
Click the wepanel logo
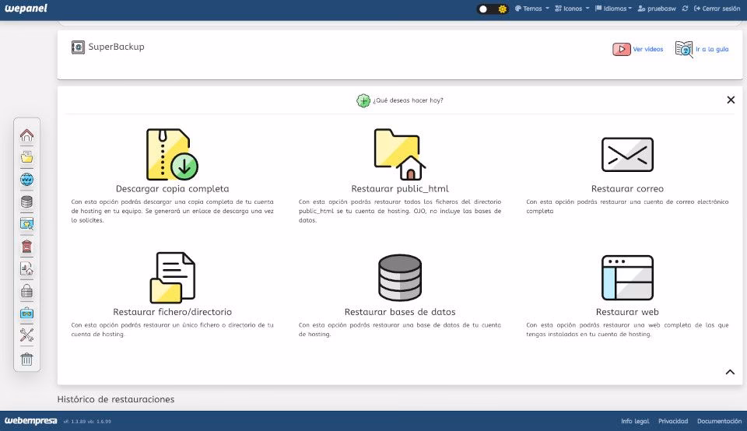click(x=26, y=9)
